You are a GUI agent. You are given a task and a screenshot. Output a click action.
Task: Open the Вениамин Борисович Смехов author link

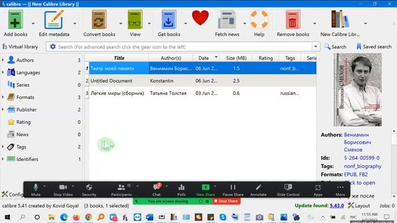point(357,142)
